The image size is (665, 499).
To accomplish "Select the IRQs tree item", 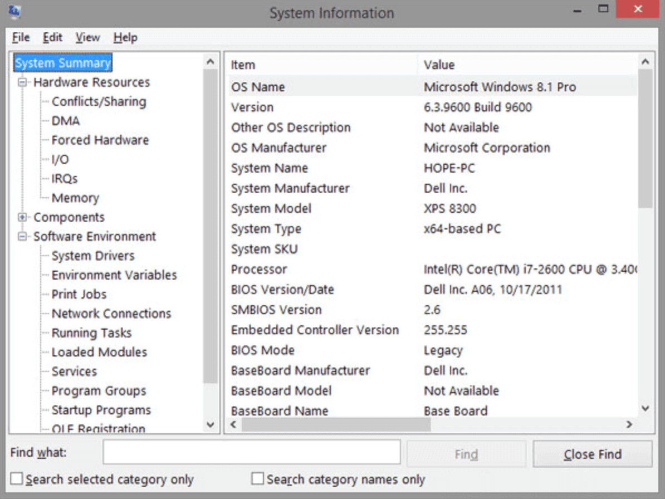I will [66, 178].
